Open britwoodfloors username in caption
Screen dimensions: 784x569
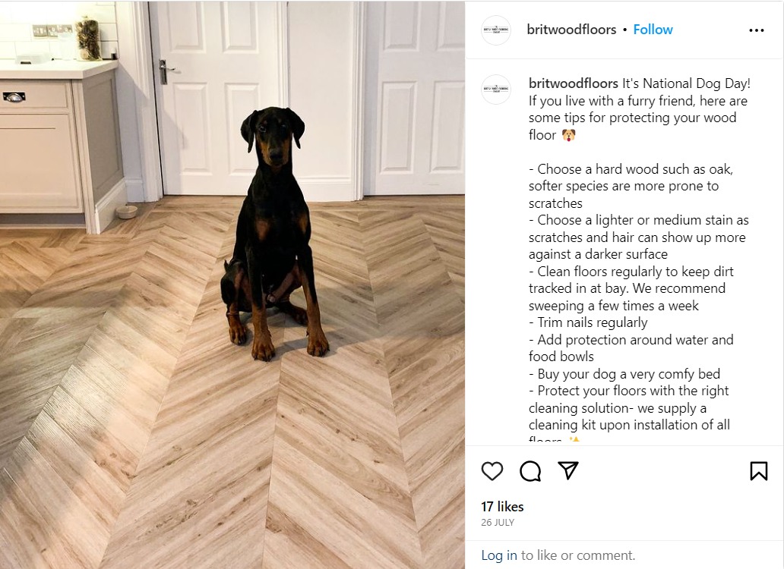(x=574, y=83)
